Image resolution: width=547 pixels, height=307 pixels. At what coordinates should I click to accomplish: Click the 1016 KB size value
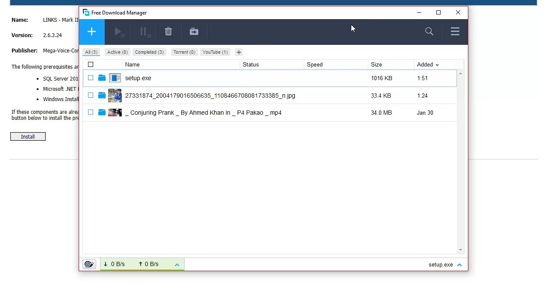pyautogui.click(x=382, y=78)
